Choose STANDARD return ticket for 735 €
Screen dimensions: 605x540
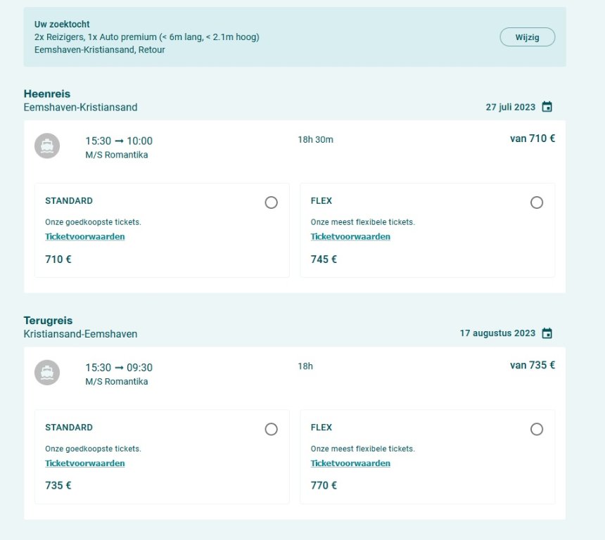pos(271,429)
